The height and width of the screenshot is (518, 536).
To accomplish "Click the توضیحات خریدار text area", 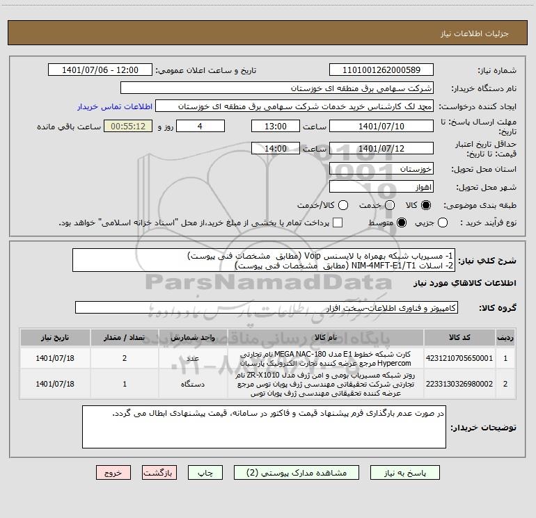I will tap(264, 427).
